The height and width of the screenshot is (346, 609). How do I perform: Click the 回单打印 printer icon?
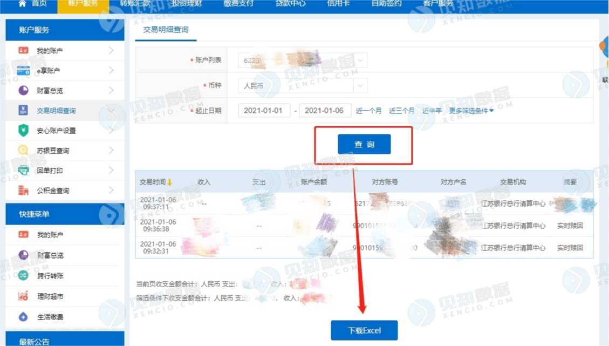coord(23,170)
